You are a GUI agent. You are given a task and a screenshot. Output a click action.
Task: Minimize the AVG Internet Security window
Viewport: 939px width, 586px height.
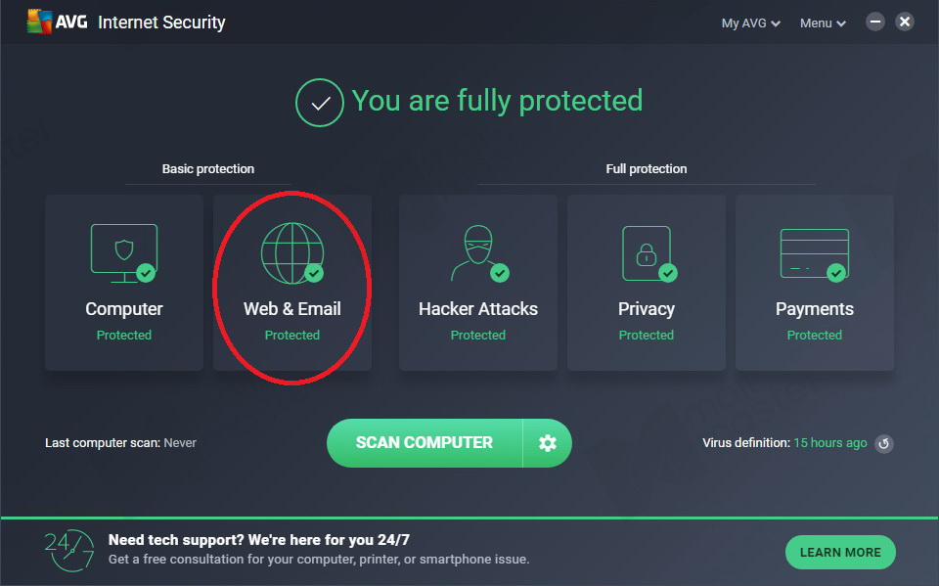point(874,23)
